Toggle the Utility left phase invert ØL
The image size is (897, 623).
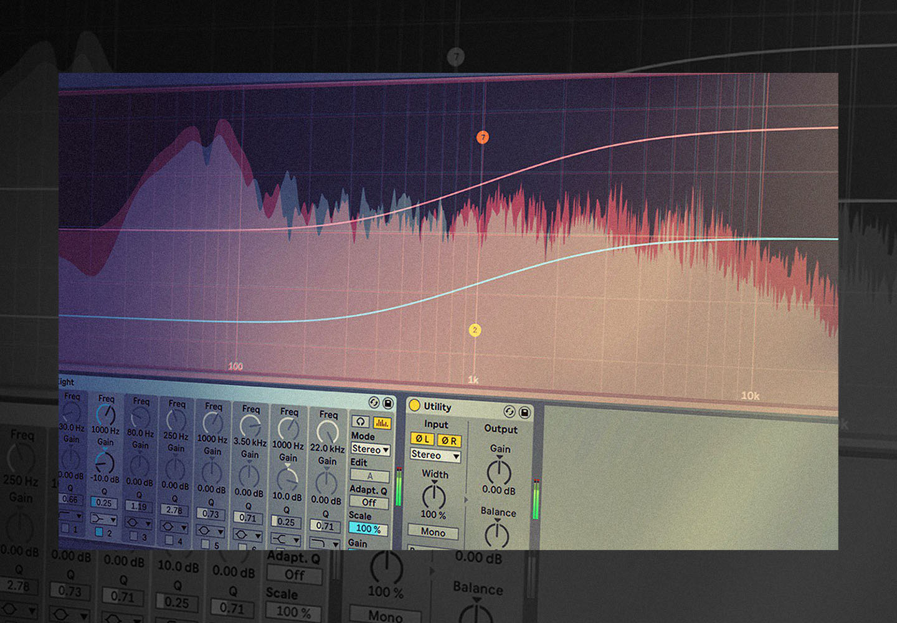tap(422, 439)
